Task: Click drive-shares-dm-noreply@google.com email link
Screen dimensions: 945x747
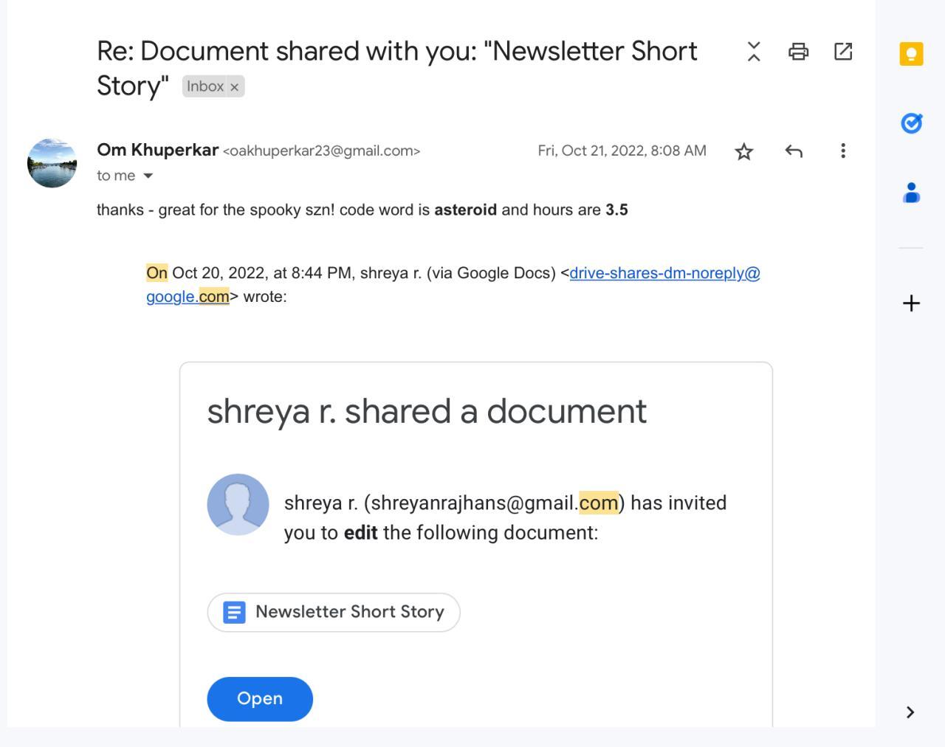Action: tap(664, 273)
